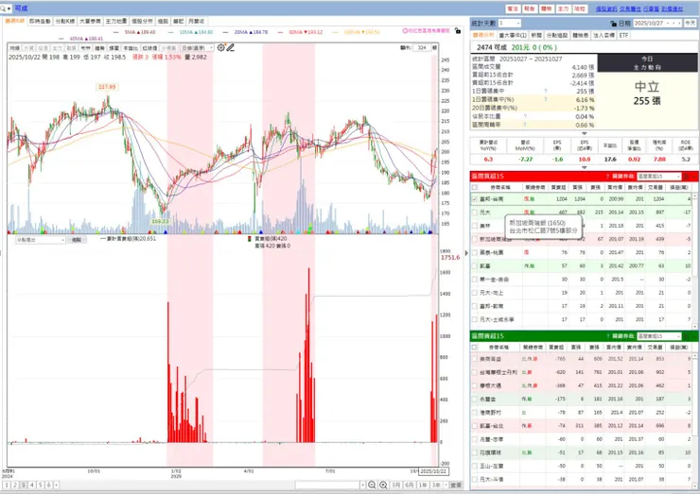Click the magnifier search icon at top left
Viewport: 700px width, 494px height.
point(4,9)
